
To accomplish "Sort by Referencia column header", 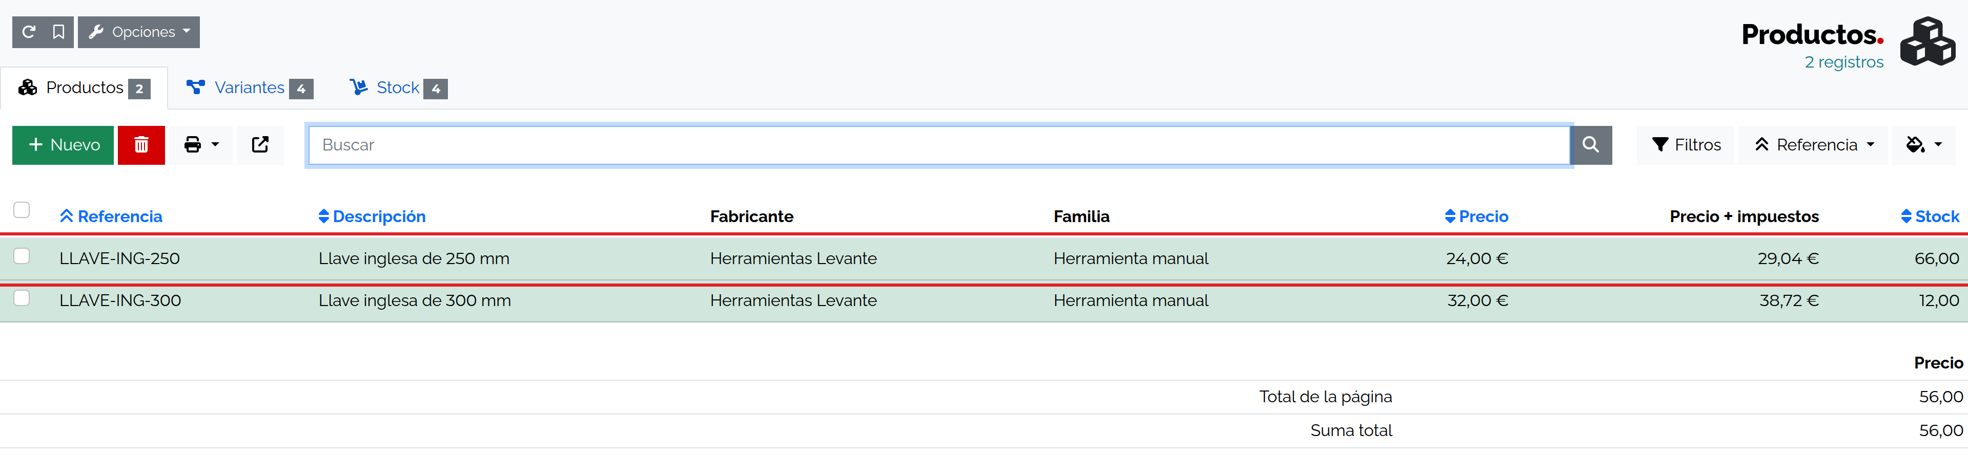I will tap(112, 216).
